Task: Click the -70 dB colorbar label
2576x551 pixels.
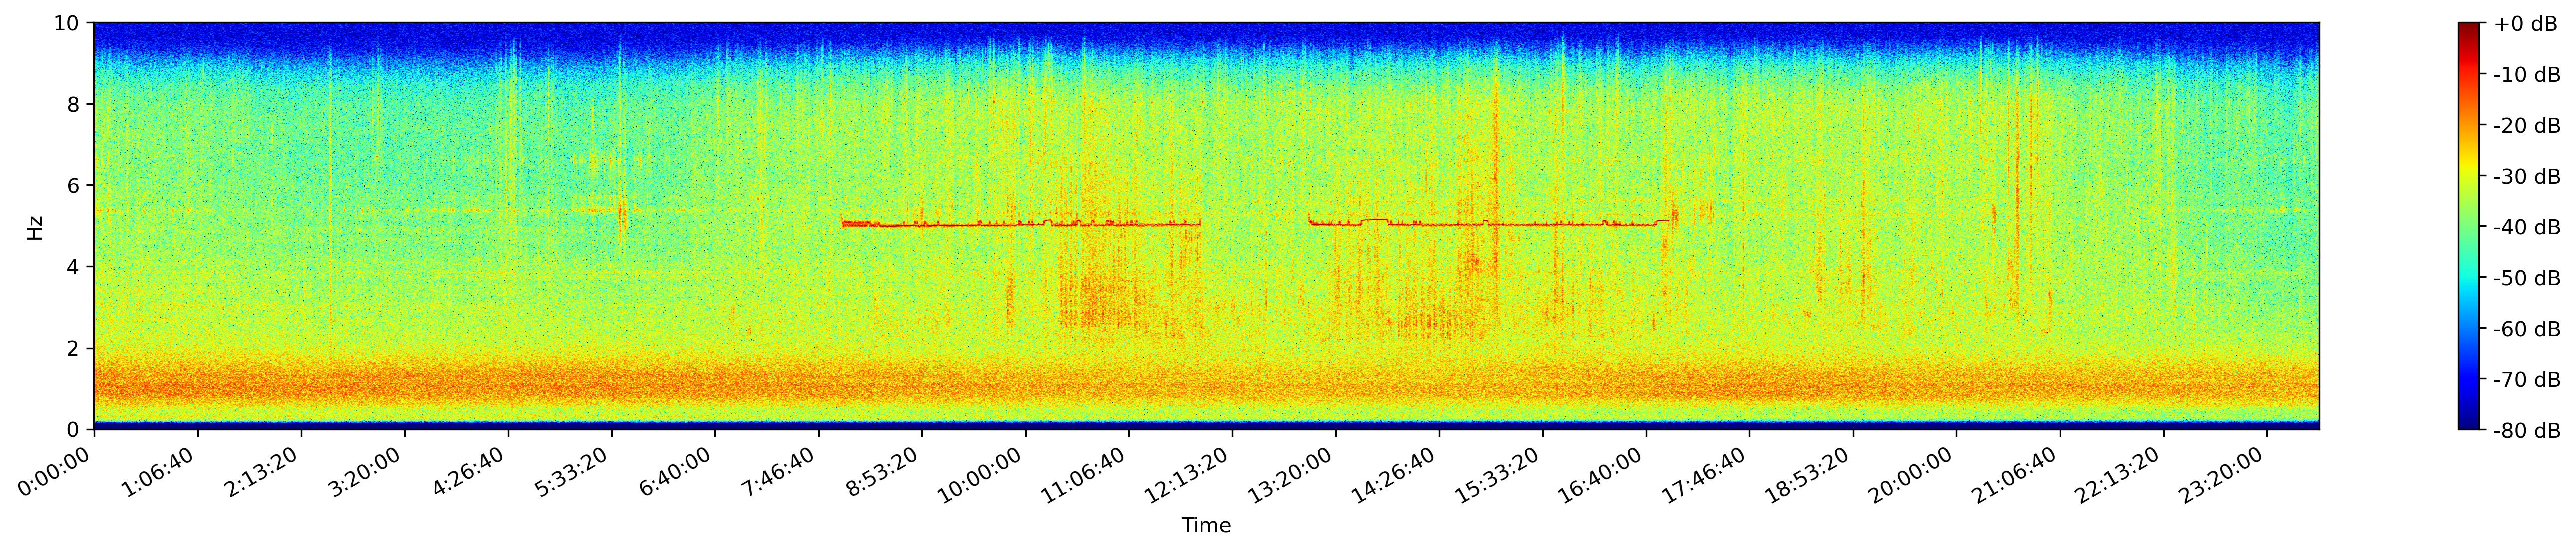Action: click(2527, 380)
